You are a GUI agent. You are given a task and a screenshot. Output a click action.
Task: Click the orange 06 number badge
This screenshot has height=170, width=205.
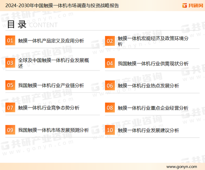110,86
